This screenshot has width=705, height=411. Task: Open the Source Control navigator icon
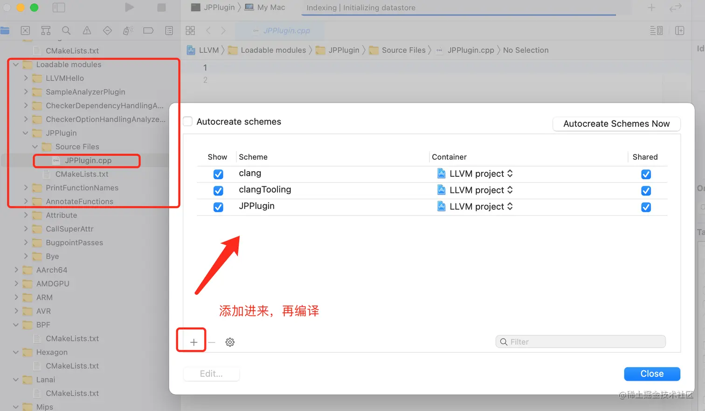point(25,31)
